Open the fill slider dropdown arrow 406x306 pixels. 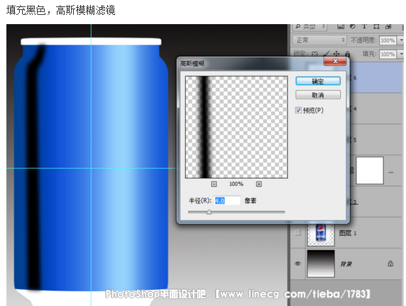pyautogui.click(x=401, y=54)
